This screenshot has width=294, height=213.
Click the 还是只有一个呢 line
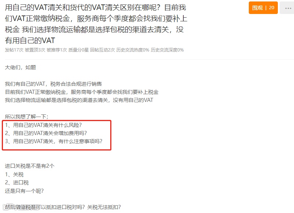[x=24, y=191]
